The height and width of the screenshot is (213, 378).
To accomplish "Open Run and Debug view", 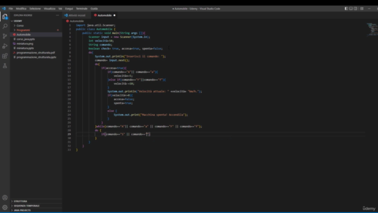I will click(x=5, y=46).
